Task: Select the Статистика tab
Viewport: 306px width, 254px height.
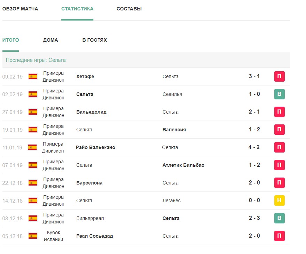Action: click(x=77, y=9)
